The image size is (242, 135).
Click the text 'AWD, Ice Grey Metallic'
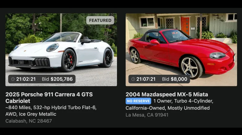coord(31,114)
